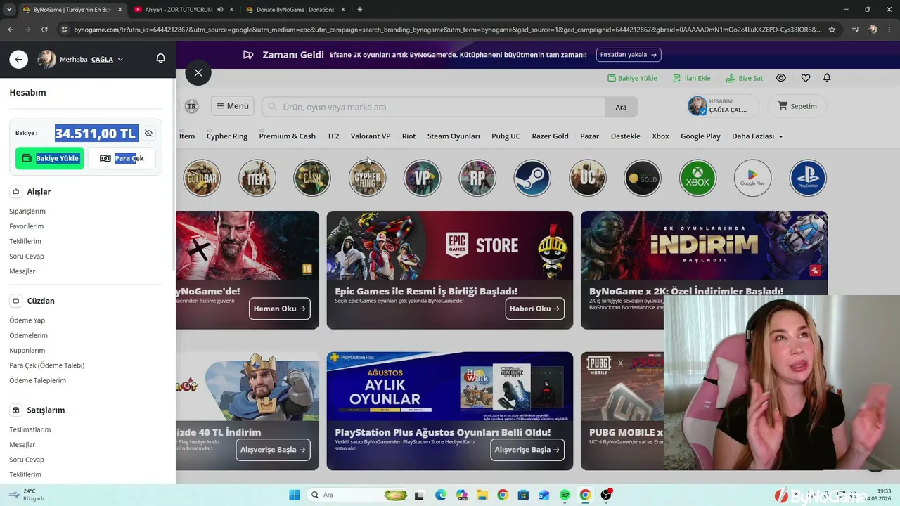900x506 pixels.
Task: Switch to Donate ByNoGame browser tab
Action: [295, 10]
